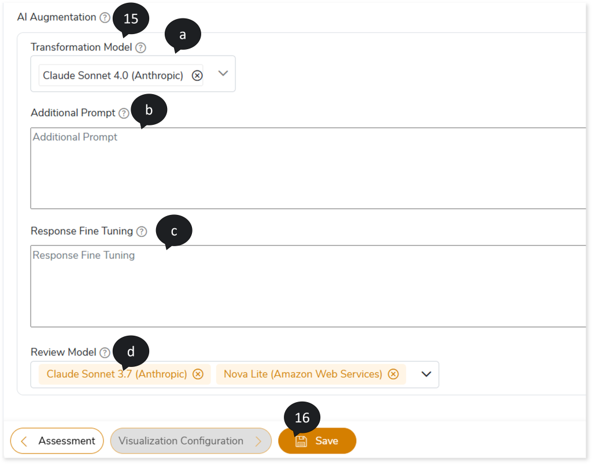The height and width of the screenshot is (464, 592).
Task: Expand the Transformation Model dropdown
Action: tap(223, 73)
